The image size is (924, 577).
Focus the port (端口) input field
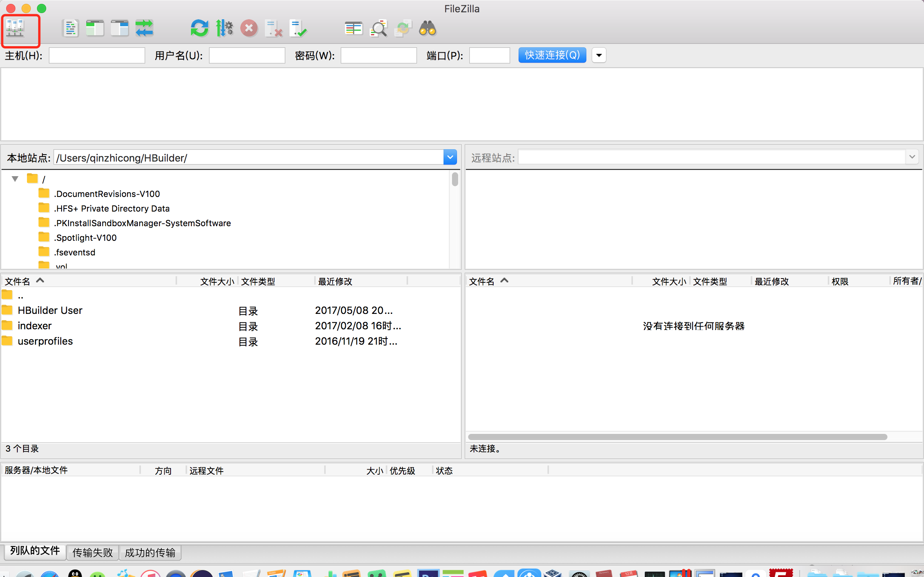point(490,55)
